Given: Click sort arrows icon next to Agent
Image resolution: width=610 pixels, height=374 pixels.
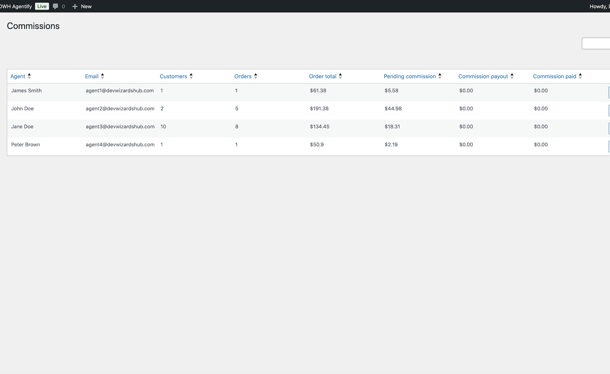Looking at the screenshot, I should pos(29,76).
